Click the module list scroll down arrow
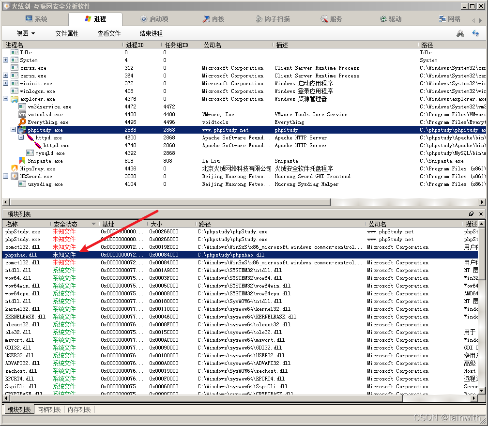Viewport: 488px width, 426px height. (481, 391)
